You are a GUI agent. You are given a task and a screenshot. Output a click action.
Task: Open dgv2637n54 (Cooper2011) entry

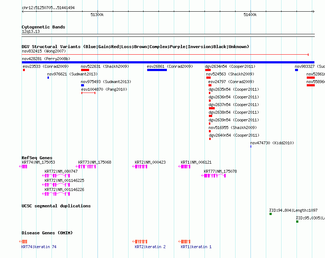coord(234,105)
